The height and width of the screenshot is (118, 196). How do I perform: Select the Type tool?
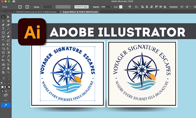[x=3, y=29]
